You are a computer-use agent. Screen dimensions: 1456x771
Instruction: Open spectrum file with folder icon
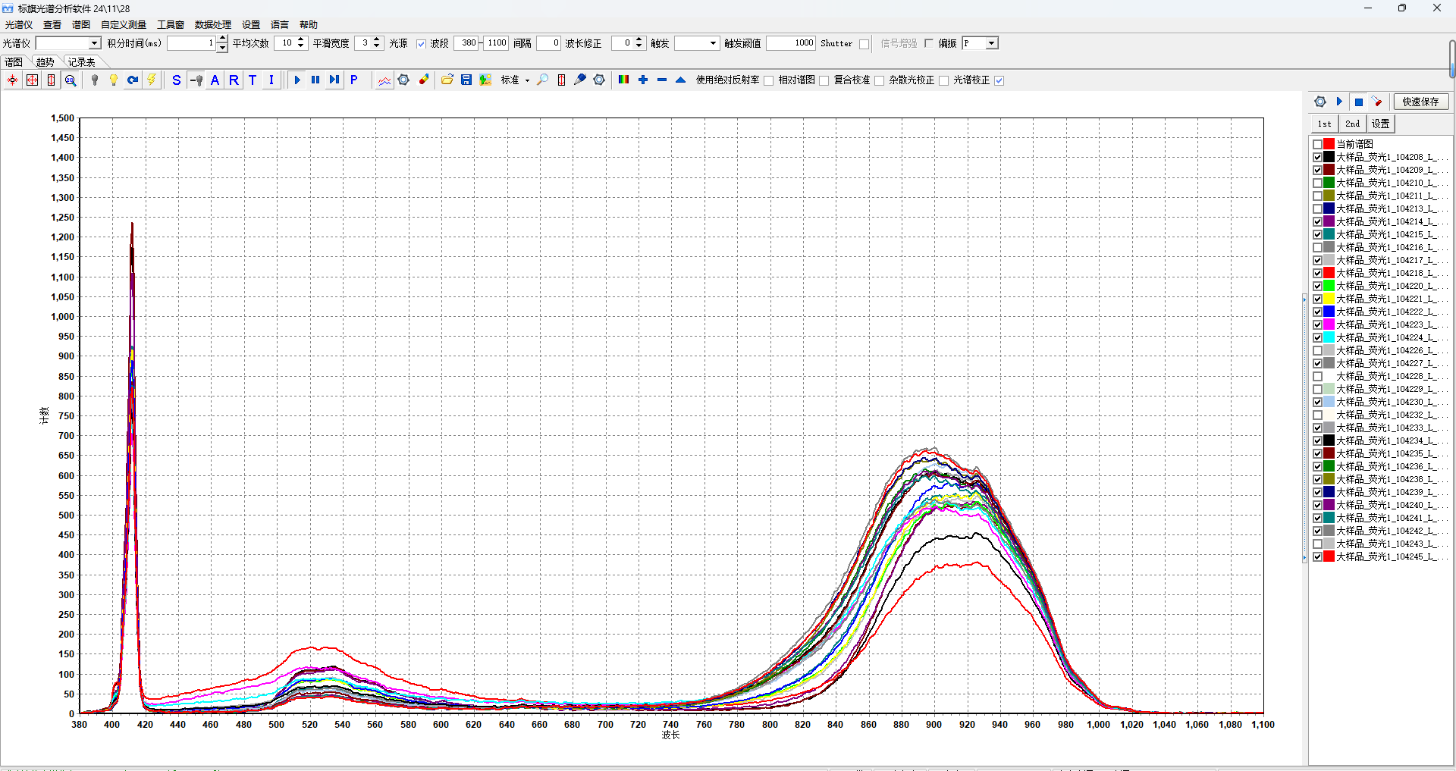click(x=447, y=80)
